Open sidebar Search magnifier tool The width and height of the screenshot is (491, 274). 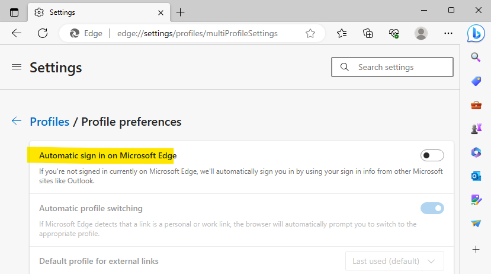[476, 57]
